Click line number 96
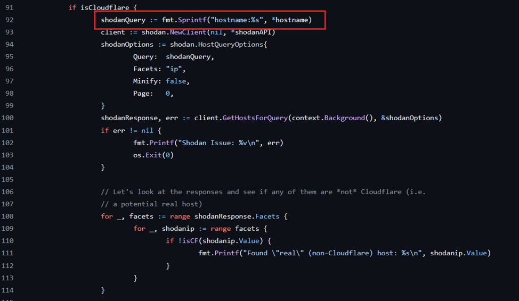519x301 pixels. (9, 69)
